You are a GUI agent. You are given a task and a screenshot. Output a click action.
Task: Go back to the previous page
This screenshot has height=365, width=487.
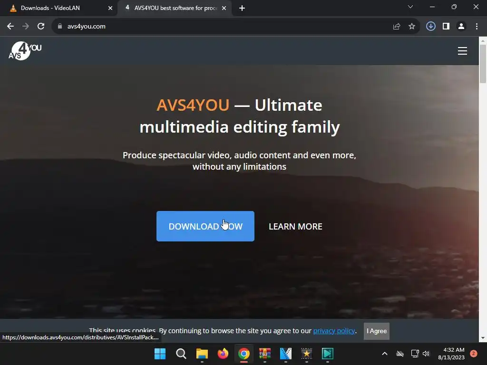tap(10, 27)
